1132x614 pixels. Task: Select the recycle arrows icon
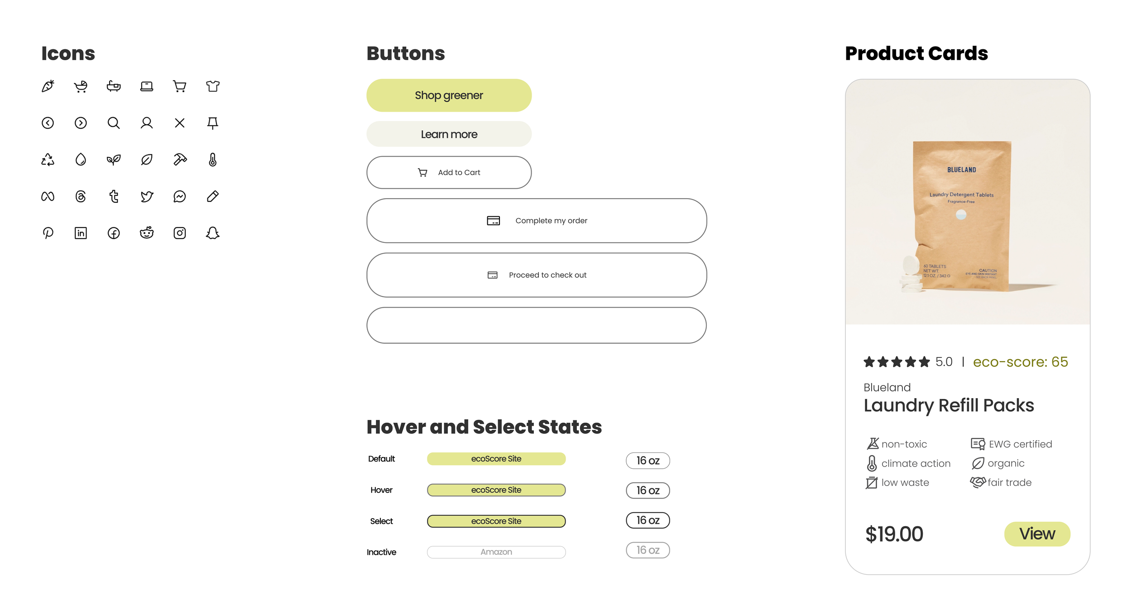click(48, 159)
